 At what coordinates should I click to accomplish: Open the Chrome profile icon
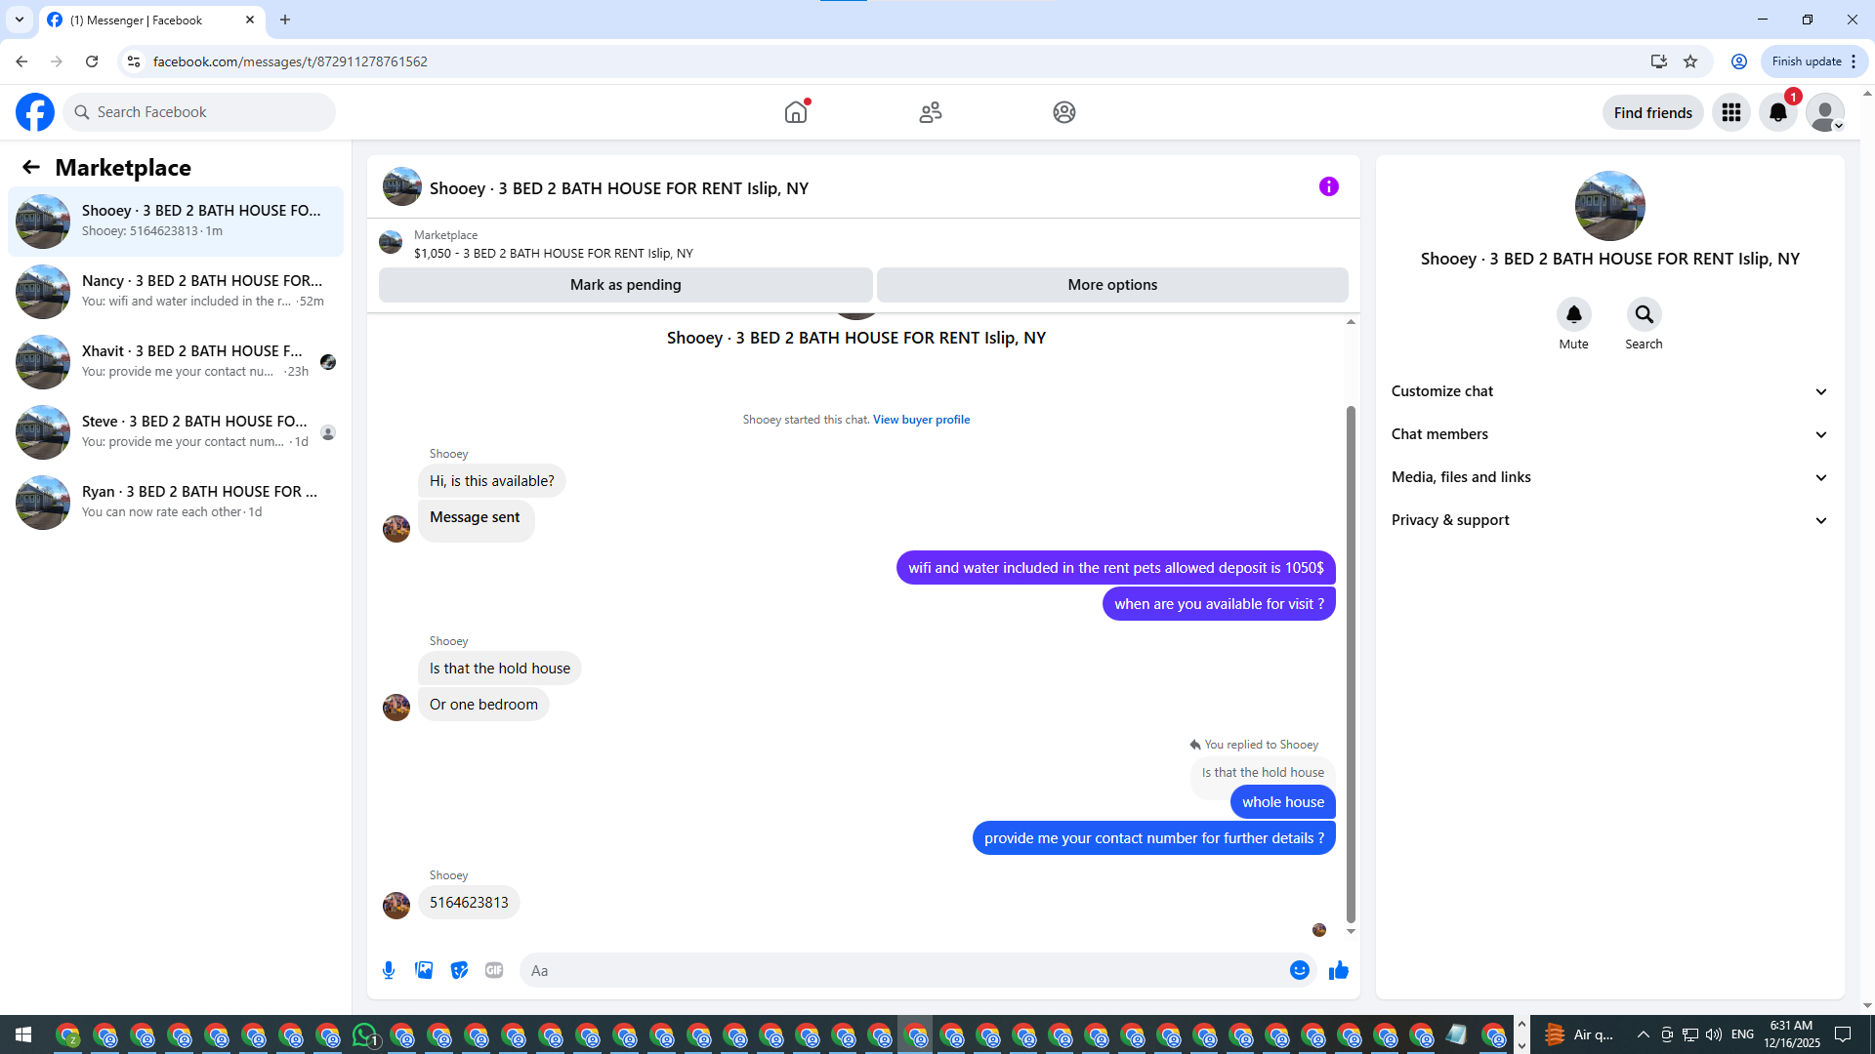(x=1739, y=61)
